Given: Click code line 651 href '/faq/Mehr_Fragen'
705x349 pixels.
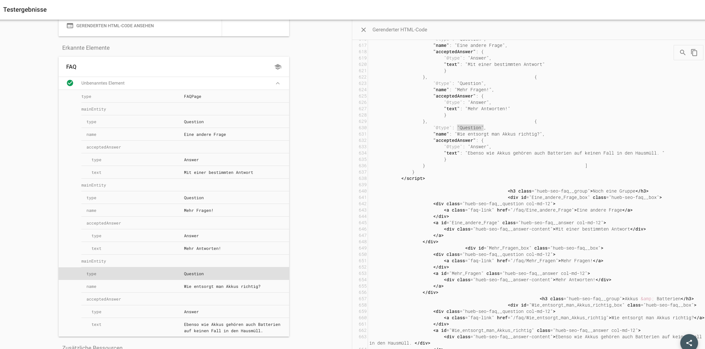Looking at the screenshot, I should pyautogui.click(x=524, y=261).
